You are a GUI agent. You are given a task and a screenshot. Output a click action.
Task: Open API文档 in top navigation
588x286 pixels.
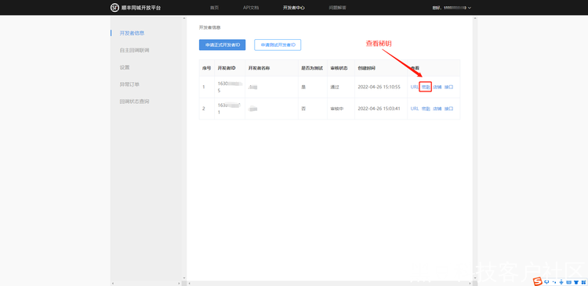pyautogui.click(x=251, y=8)
